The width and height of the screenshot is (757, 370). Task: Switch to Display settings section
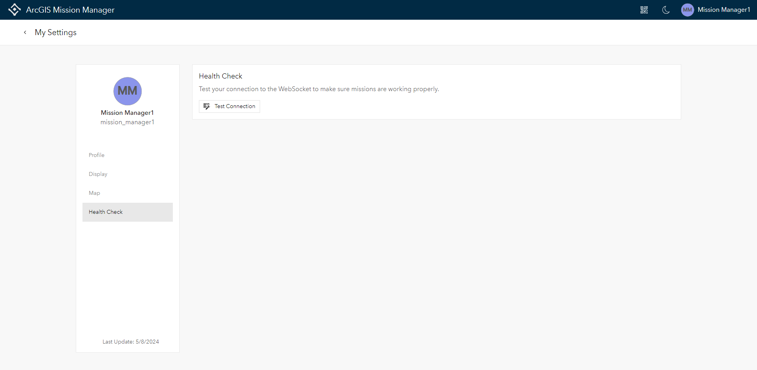(x=98, y=174)
